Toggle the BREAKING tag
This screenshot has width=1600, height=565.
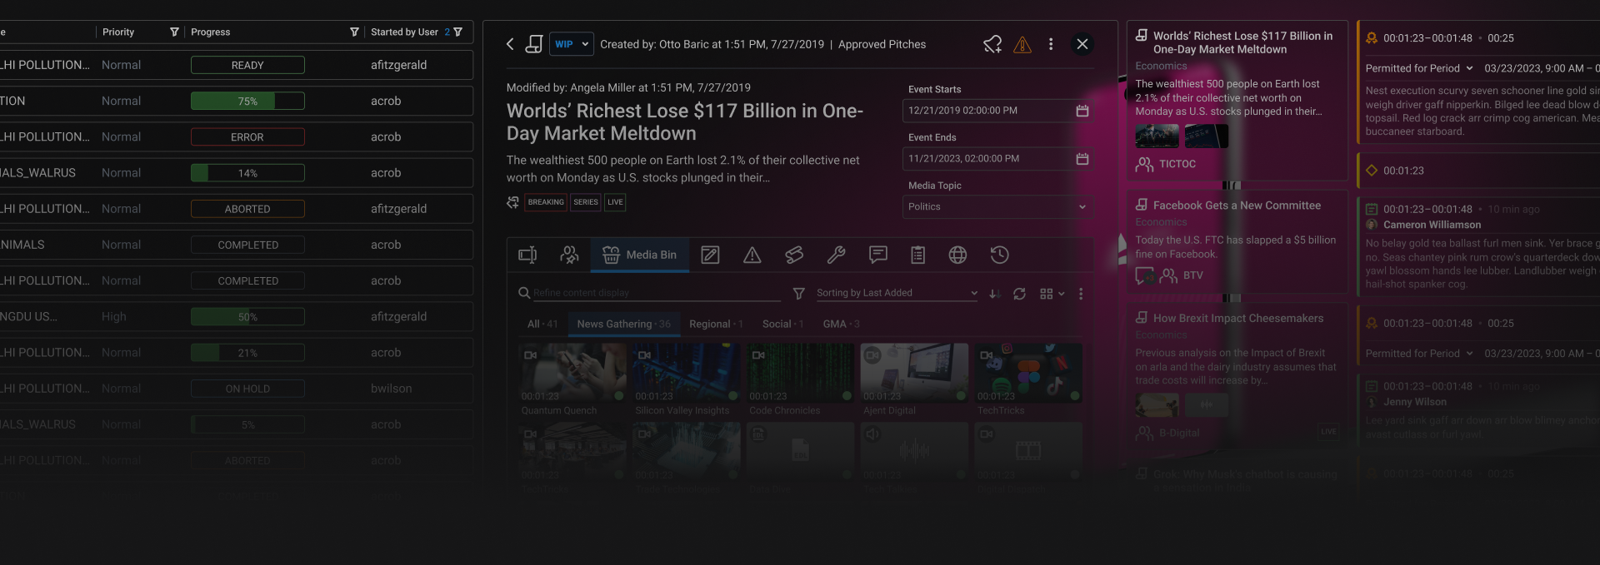point(546,202)
